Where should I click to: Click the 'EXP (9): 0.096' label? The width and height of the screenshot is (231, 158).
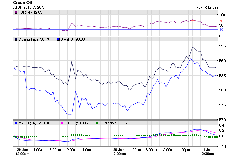(76, 123)
